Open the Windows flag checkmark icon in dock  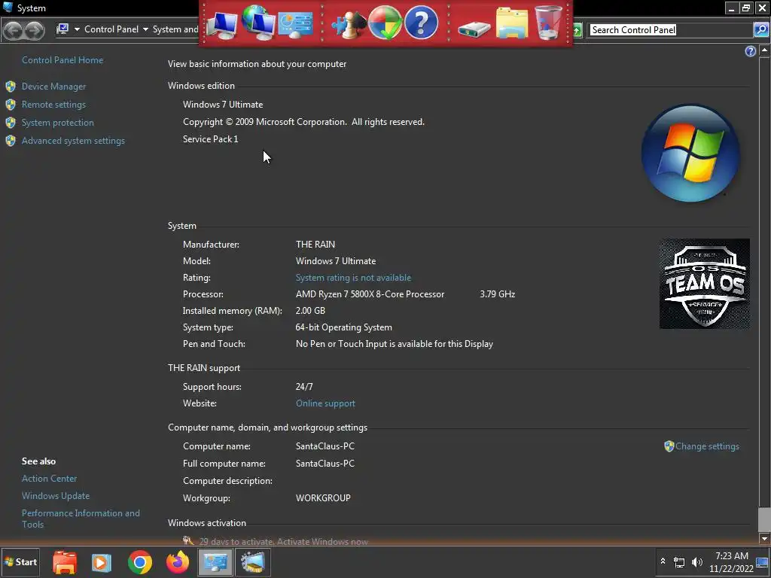coord(385,23)
